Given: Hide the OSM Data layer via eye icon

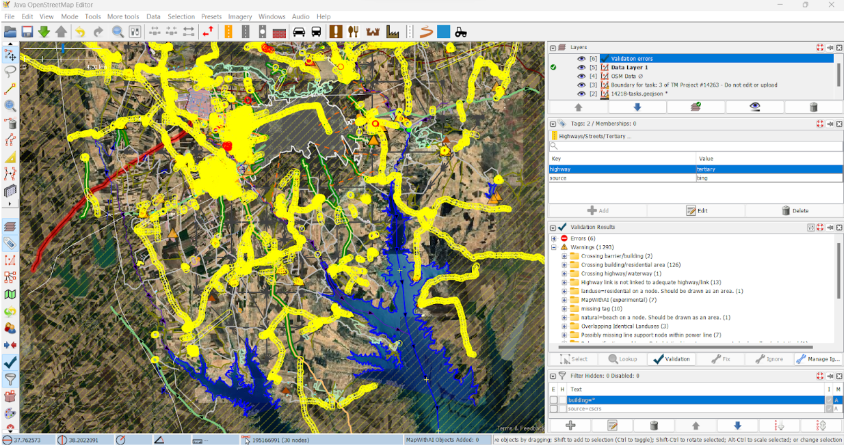Looking at the screenshot, I should pos(581,76).
